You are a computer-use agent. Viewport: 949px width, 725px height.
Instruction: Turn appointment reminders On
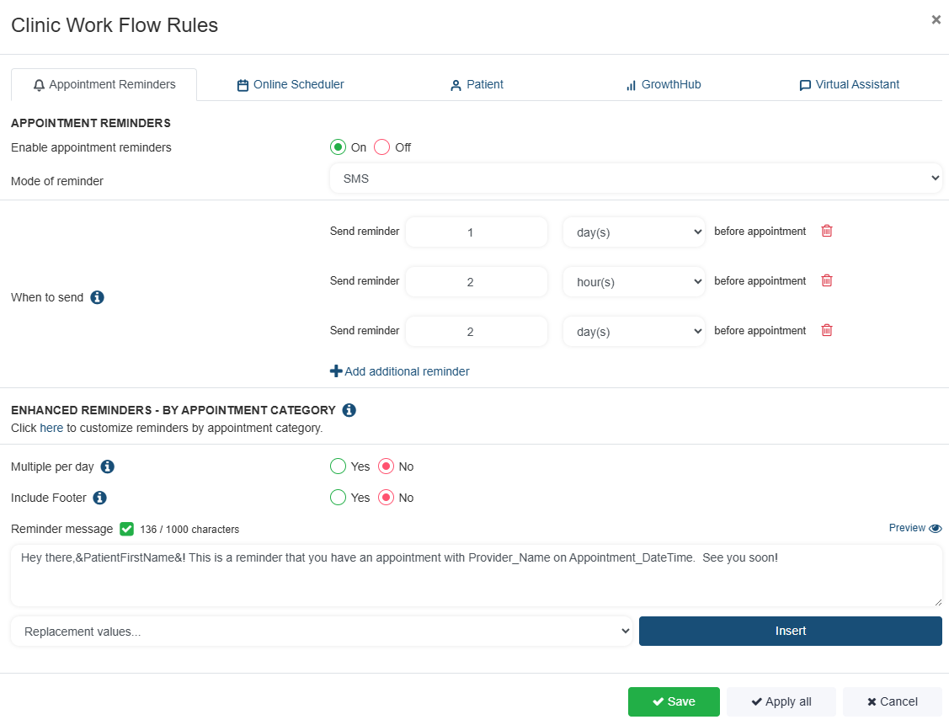point(338,147)
